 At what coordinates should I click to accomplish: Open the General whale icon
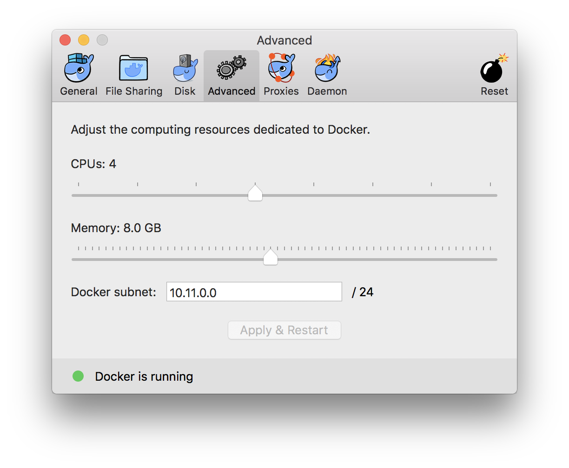point(79,68)
